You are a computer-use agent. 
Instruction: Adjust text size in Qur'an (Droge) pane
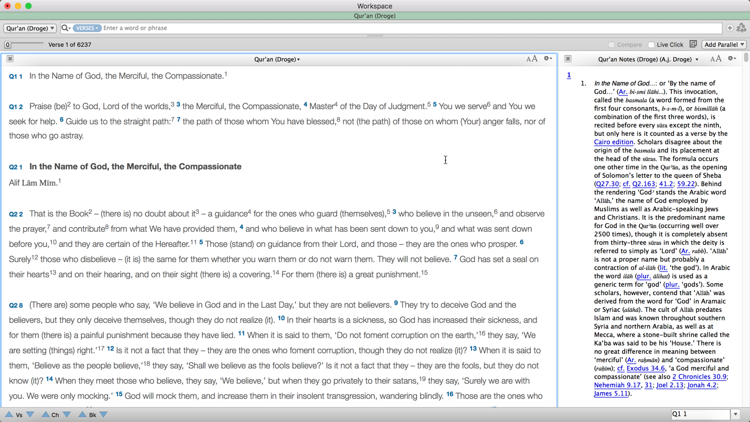click(x=532, y=59)
